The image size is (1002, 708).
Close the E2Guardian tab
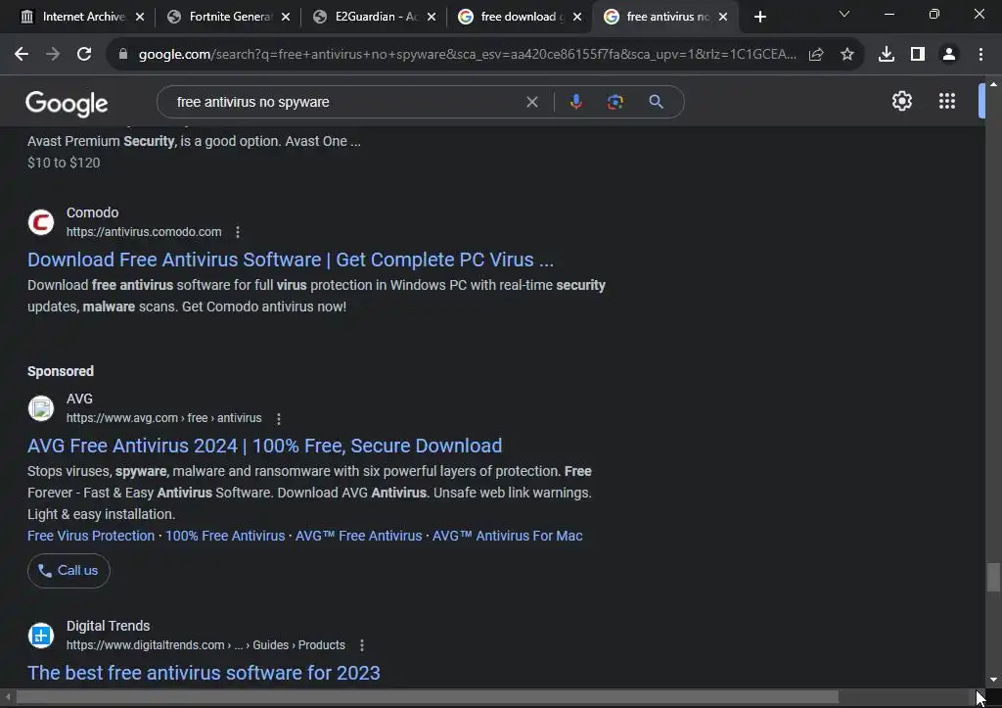(432, 17)
